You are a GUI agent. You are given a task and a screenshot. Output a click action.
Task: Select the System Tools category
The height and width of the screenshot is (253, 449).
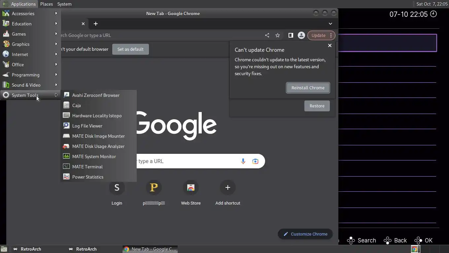point(30,95)
